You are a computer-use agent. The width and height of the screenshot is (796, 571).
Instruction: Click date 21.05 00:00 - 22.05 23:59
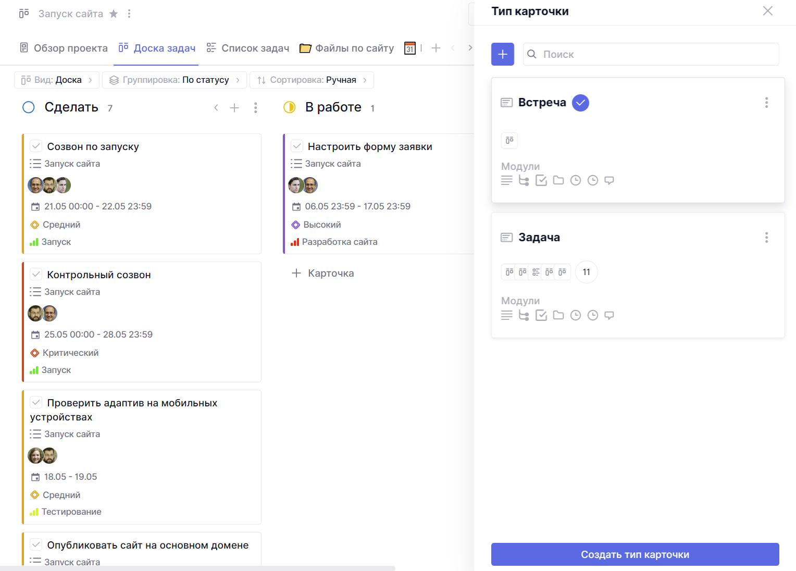pos(92,206)
